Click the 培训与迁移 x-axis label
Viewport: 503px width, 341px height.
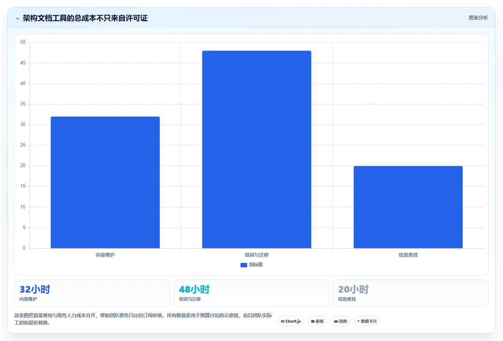pyautogui.click(x=257, y=255)
